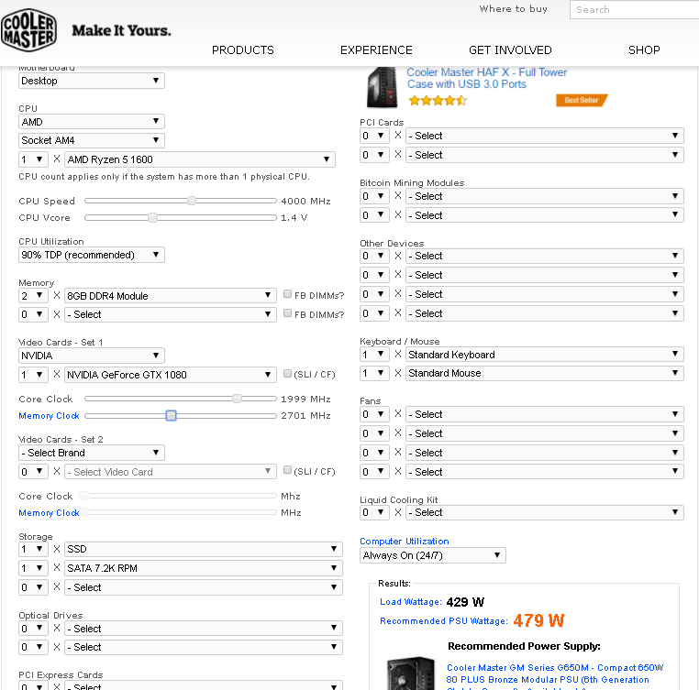The image size is (699, 690).
Task: Click the HAF X case product image
Action: 382,87
